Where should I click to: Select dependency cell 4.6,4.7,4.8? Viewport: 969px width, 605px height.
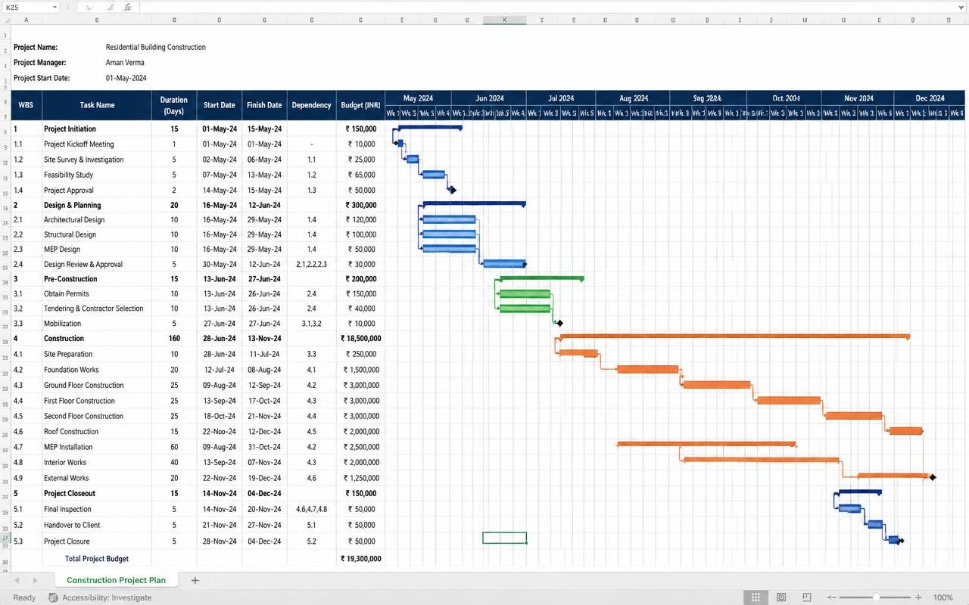312,509
